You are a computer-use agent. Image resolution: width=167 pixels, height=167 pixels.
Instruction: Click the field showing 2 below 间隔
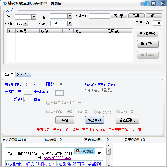(59, 93)
